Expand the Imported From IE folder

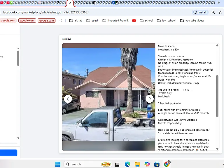[x=116, y=21]
